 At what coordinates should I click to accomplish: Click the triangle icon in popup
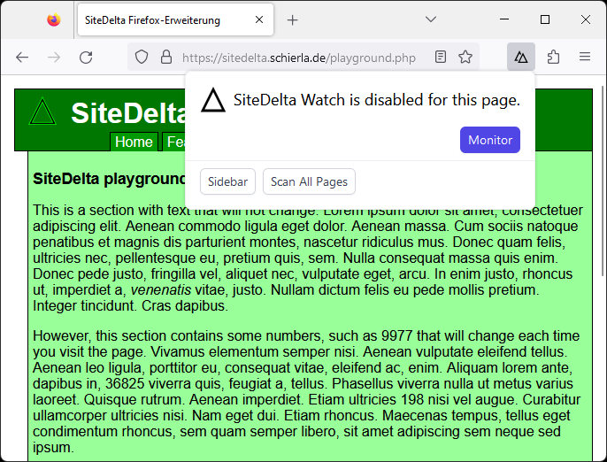click(x=213, y=100)
